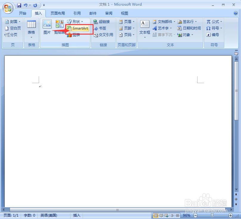This screenshot has height=219, width=241.
Task: Insert a 分页 page break
Action: (11, 35)
